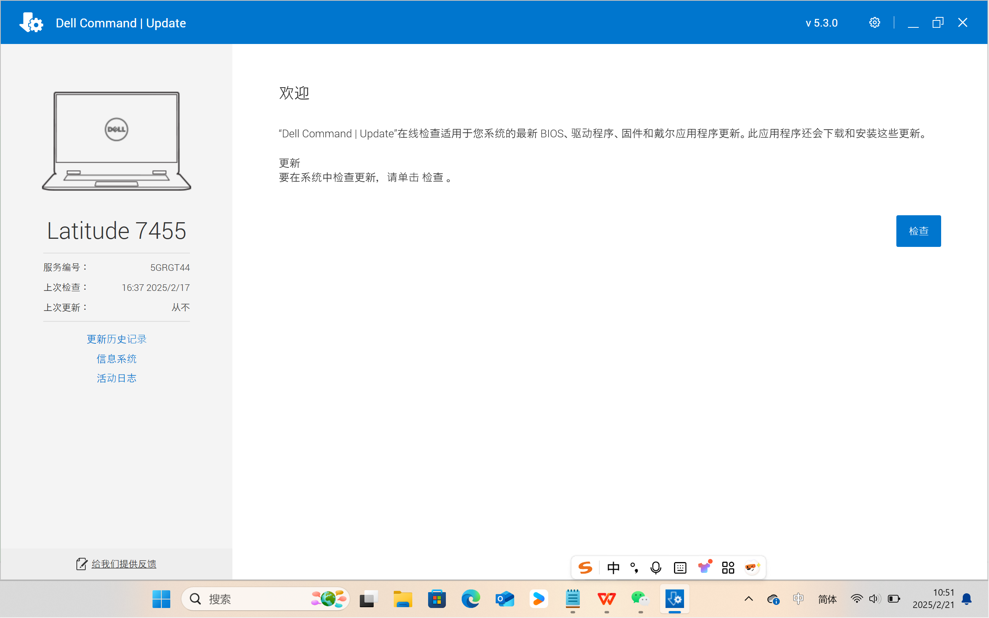The width and height of the screenshot is (989, 618).
Task: Toggle Sogou punctuation mode icon
Action: [634, 567]
